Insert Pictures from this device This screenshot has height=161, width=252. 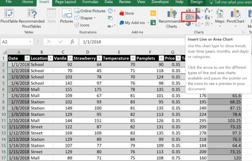(x=66, y=16)
